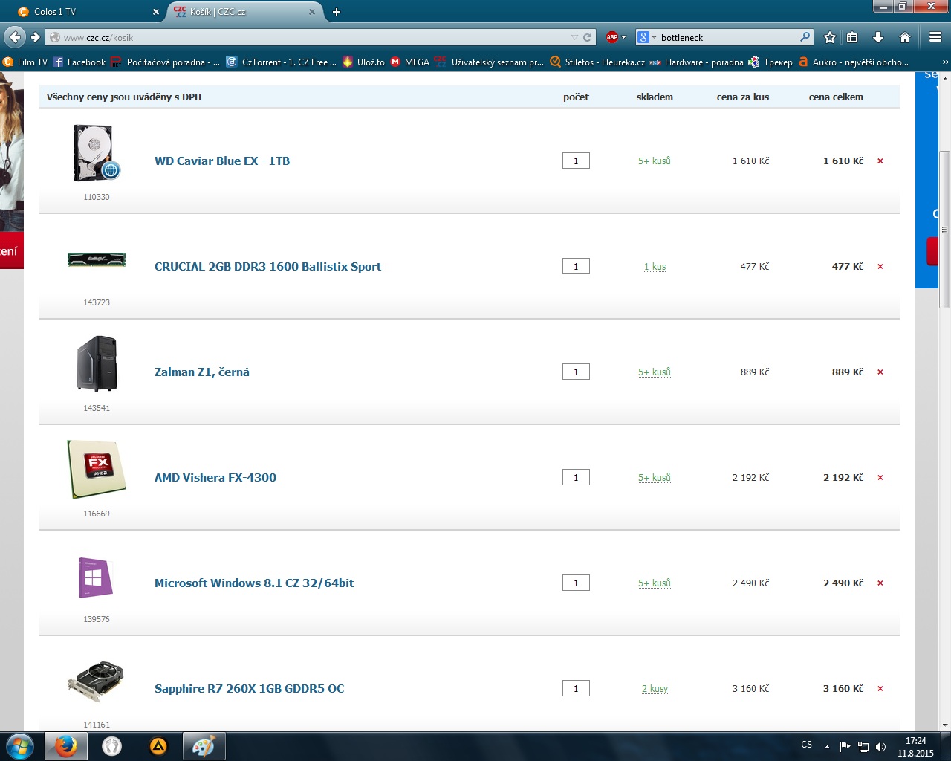Viewport: 951px width, 761px height.
Task: Open the Stiletos - Heureka.cz bookmark
Action: pyautogui.click(x=597, y=62)
